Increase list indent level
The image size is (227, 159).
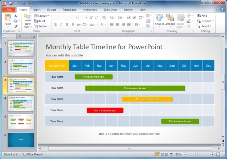pyautogui.click(x=134, y=17)
